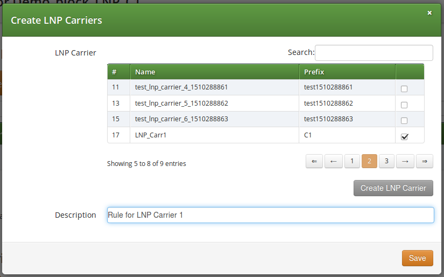Check the box for test_lnp_carrier_4_1510288861
This screenshot has width=444, height=277.
[404, 89]
